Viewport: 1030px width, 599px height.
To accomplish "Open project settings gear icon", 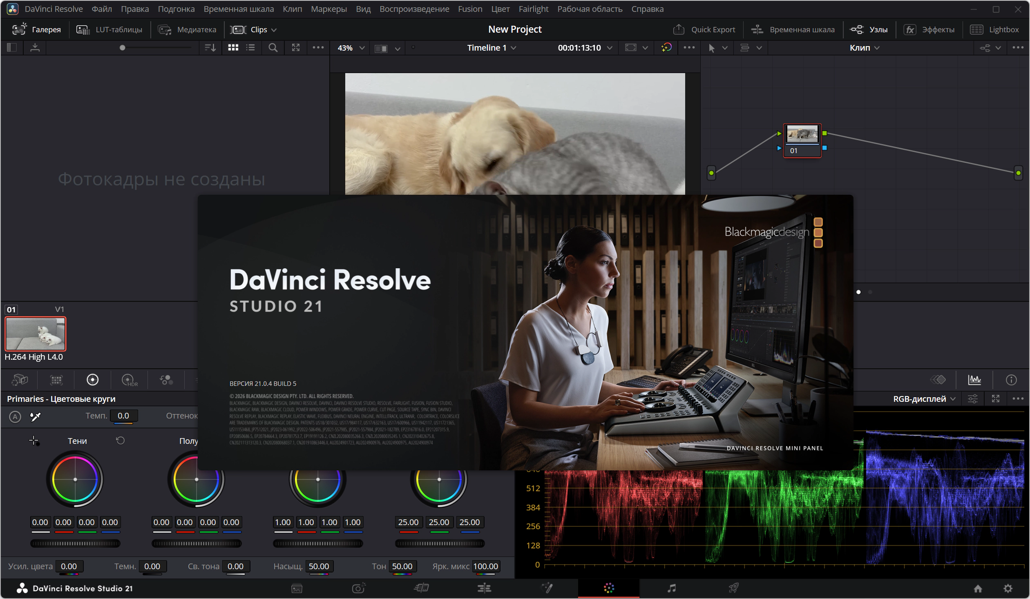I will tap(1008, 588).
